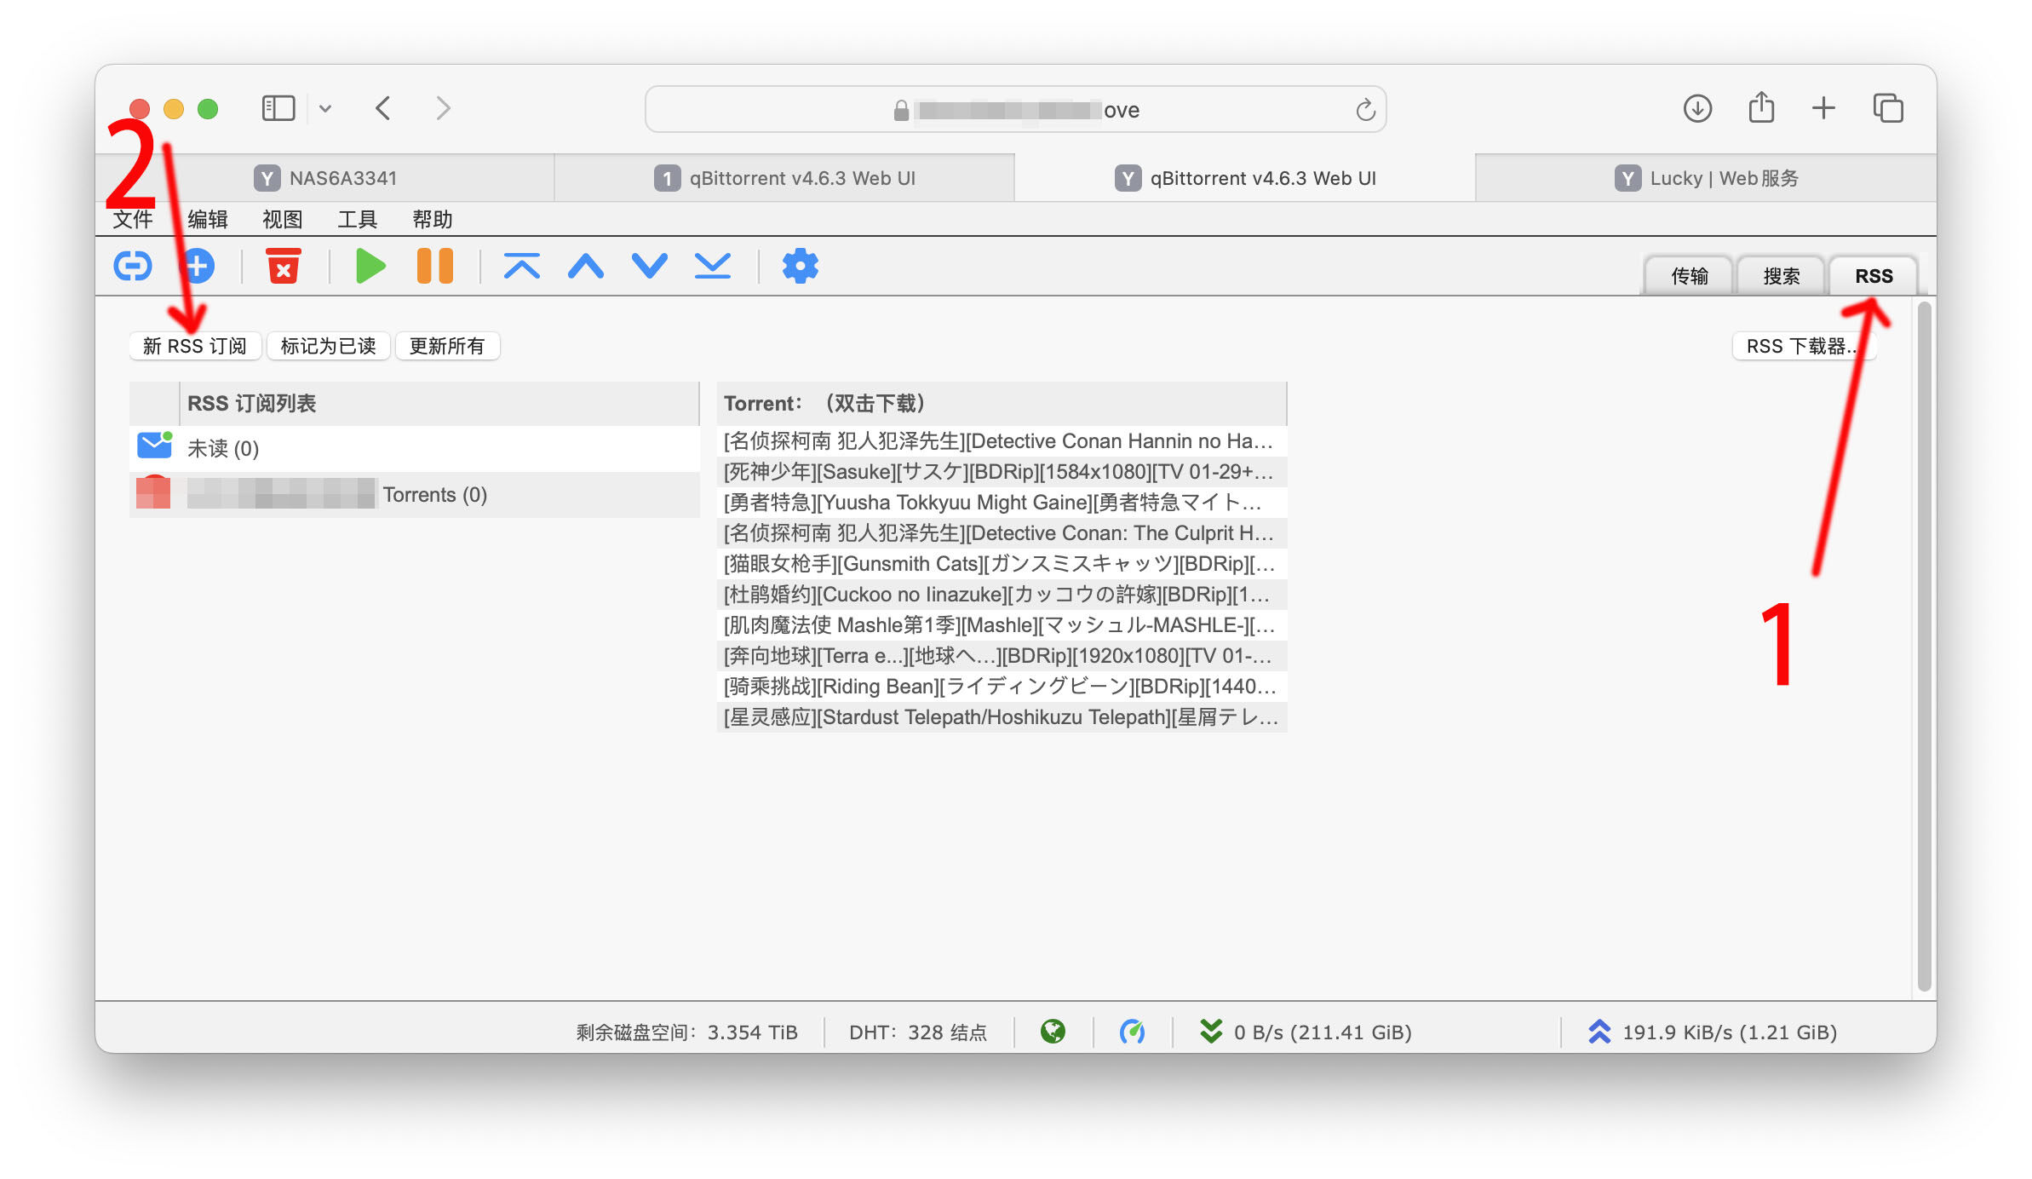Click the globe connection status icon
The image size is (2032, 1179).
coord(1053,1032)
